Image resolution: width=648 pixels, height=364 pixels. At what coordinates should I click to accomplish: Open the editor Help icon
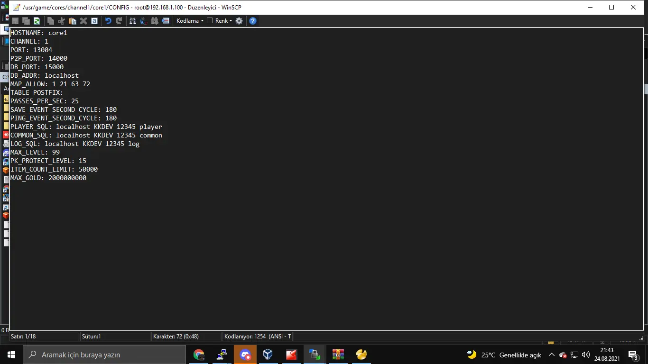pyautogui.click(x=253, y=21)
